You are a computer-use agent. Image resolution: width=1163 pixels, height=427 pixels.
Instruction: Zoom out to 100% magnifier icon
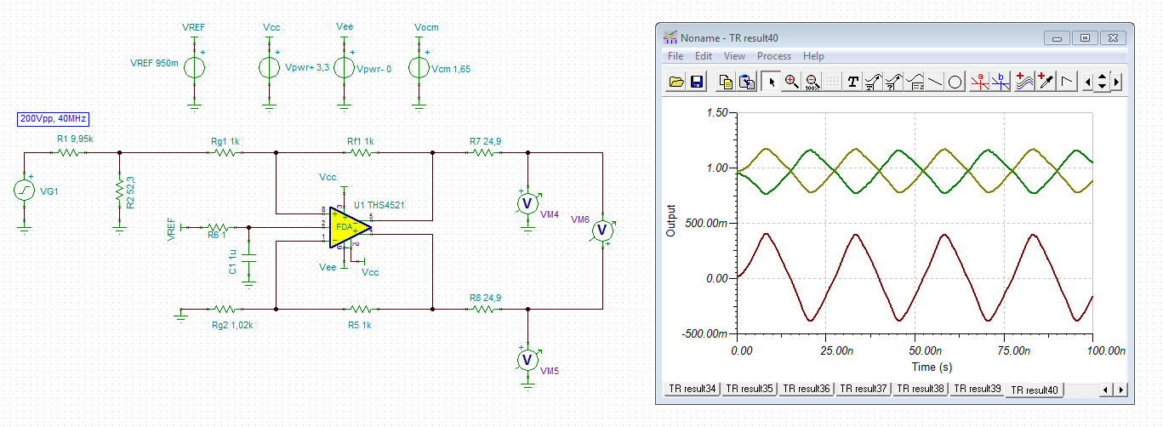point(812,82)
